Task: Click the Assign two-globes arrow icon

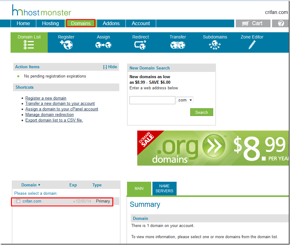Action: pos(103,45)
